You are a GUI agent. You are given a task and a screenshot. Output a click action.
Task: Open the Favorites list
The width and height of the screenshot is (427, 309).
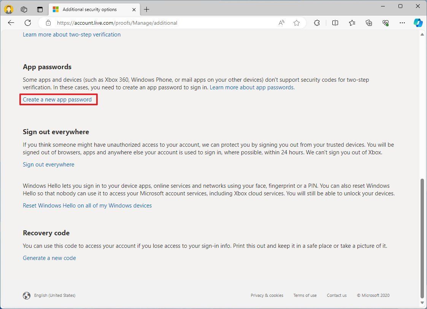coord(352,23)
